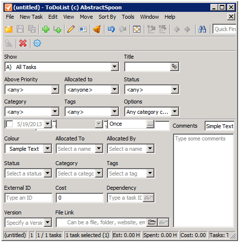Click the open folder tasklist icon
Viewport: 239px width, 242px height.
click(8, 30)
